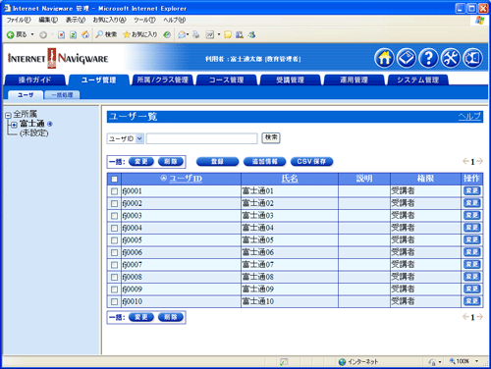Switch to the 受講管理 tab
The image size is (491, 369).
point(290,79)
